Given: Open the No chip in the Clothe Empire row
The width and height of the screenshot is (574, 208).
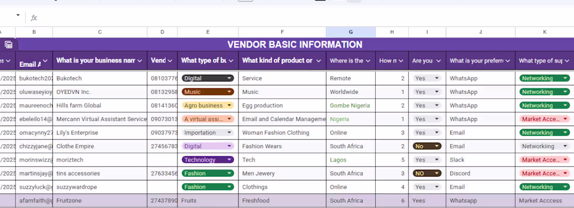Looking at the screenshot, I should coord(427,146).
